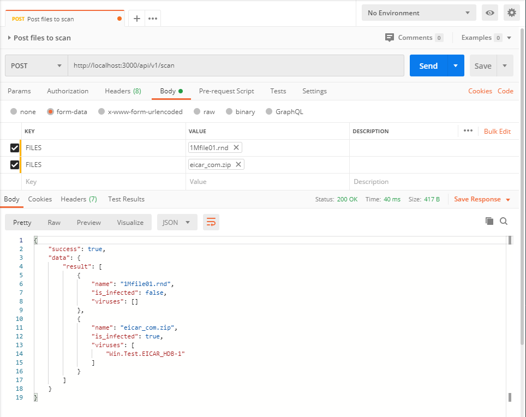Viewport: 526px width, 417px height.
Task: Switch to Raw response view
Action: coord(54,223)
